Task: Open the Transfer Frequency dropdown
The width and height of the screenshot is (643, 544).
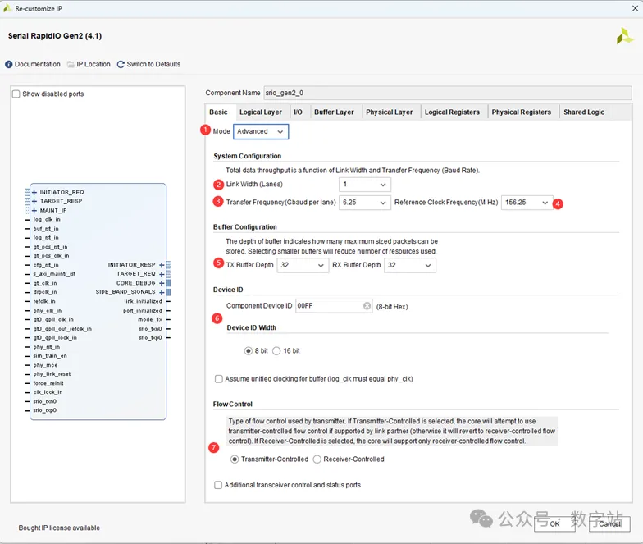Action: tap(364, 203)
